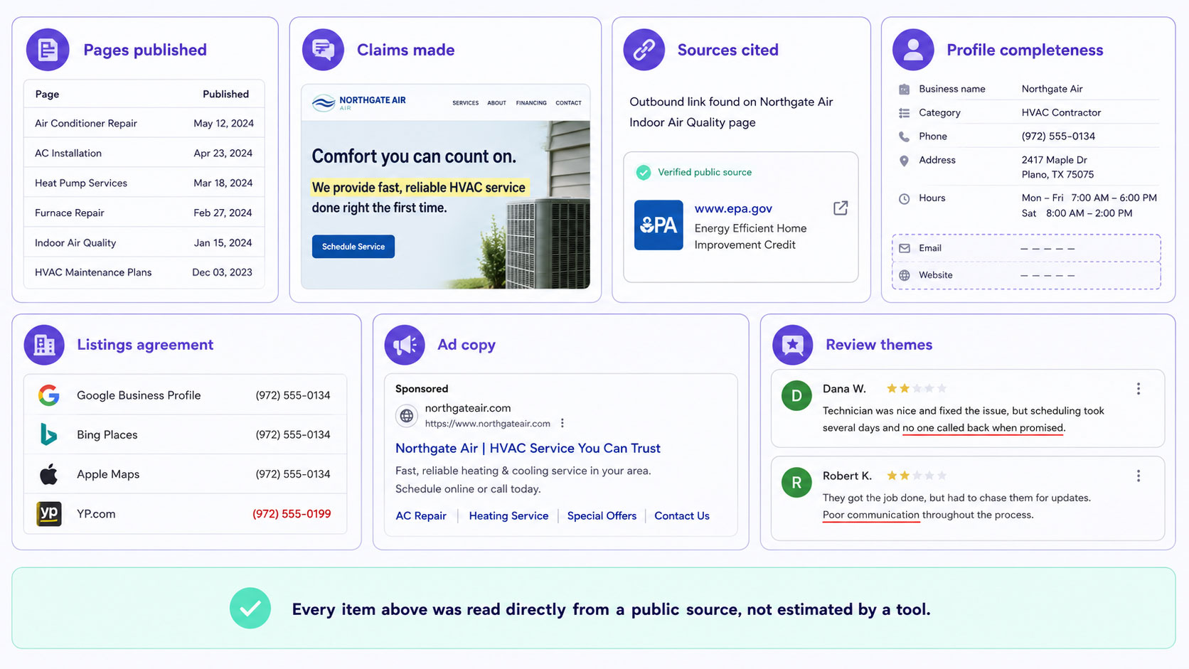Open the www.epa.gov link
Image resolution: width=1189 pixels, height=669 pixels.
[x=733, y=208]
